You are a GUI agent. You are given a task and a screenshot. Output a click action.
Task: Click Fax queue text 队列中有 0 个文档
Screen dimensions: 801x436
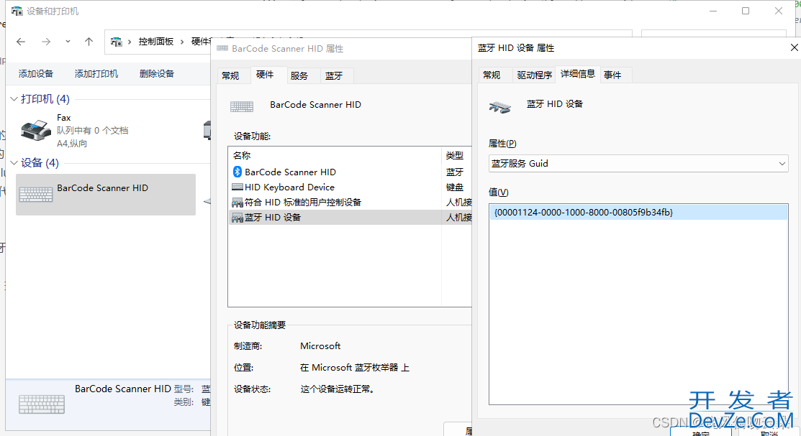pos(92,131)
